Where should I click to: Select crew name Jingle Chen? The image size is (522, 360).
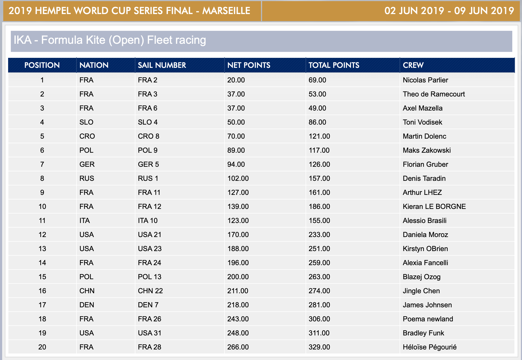pyautogui.click(x=421, y=291)
